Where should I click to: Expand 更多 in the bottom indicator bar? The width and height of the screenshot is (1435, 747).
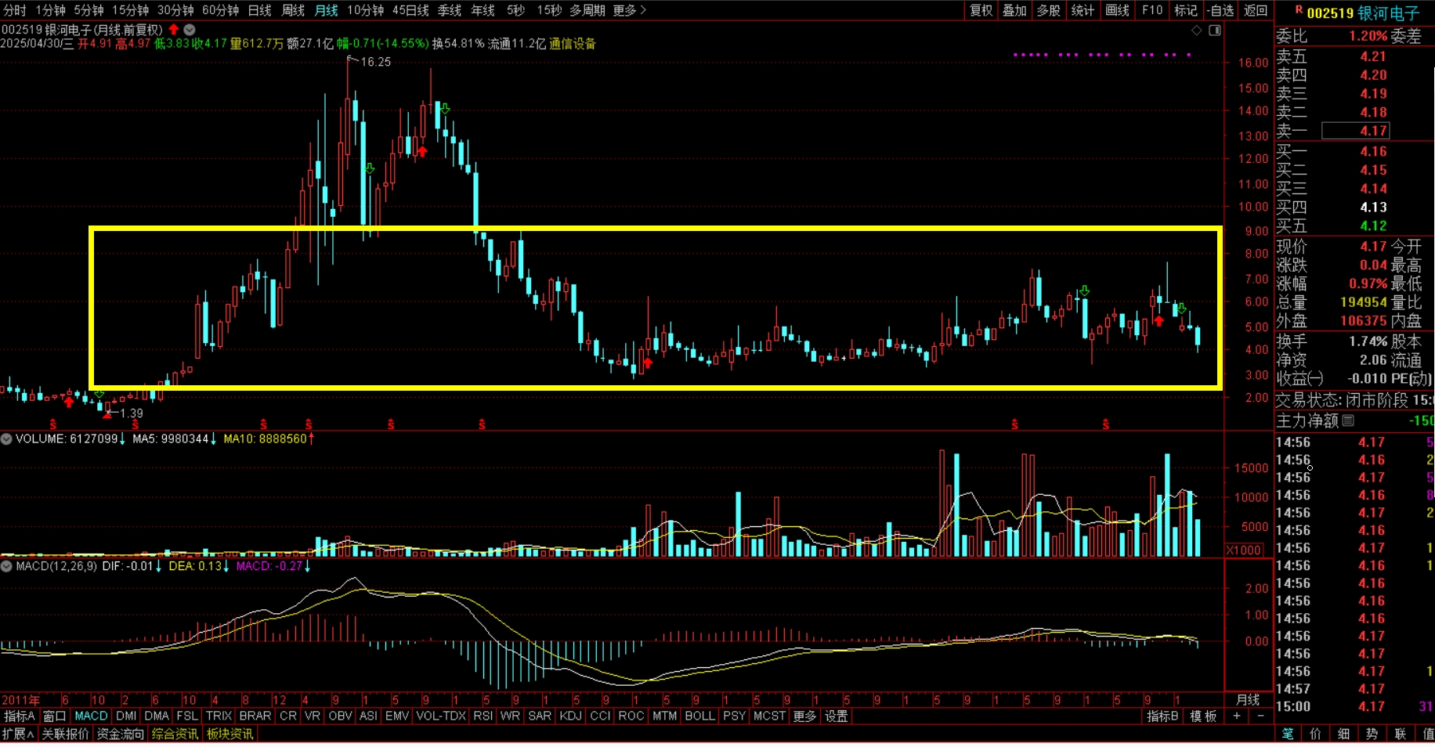click(x=804, y=716)
